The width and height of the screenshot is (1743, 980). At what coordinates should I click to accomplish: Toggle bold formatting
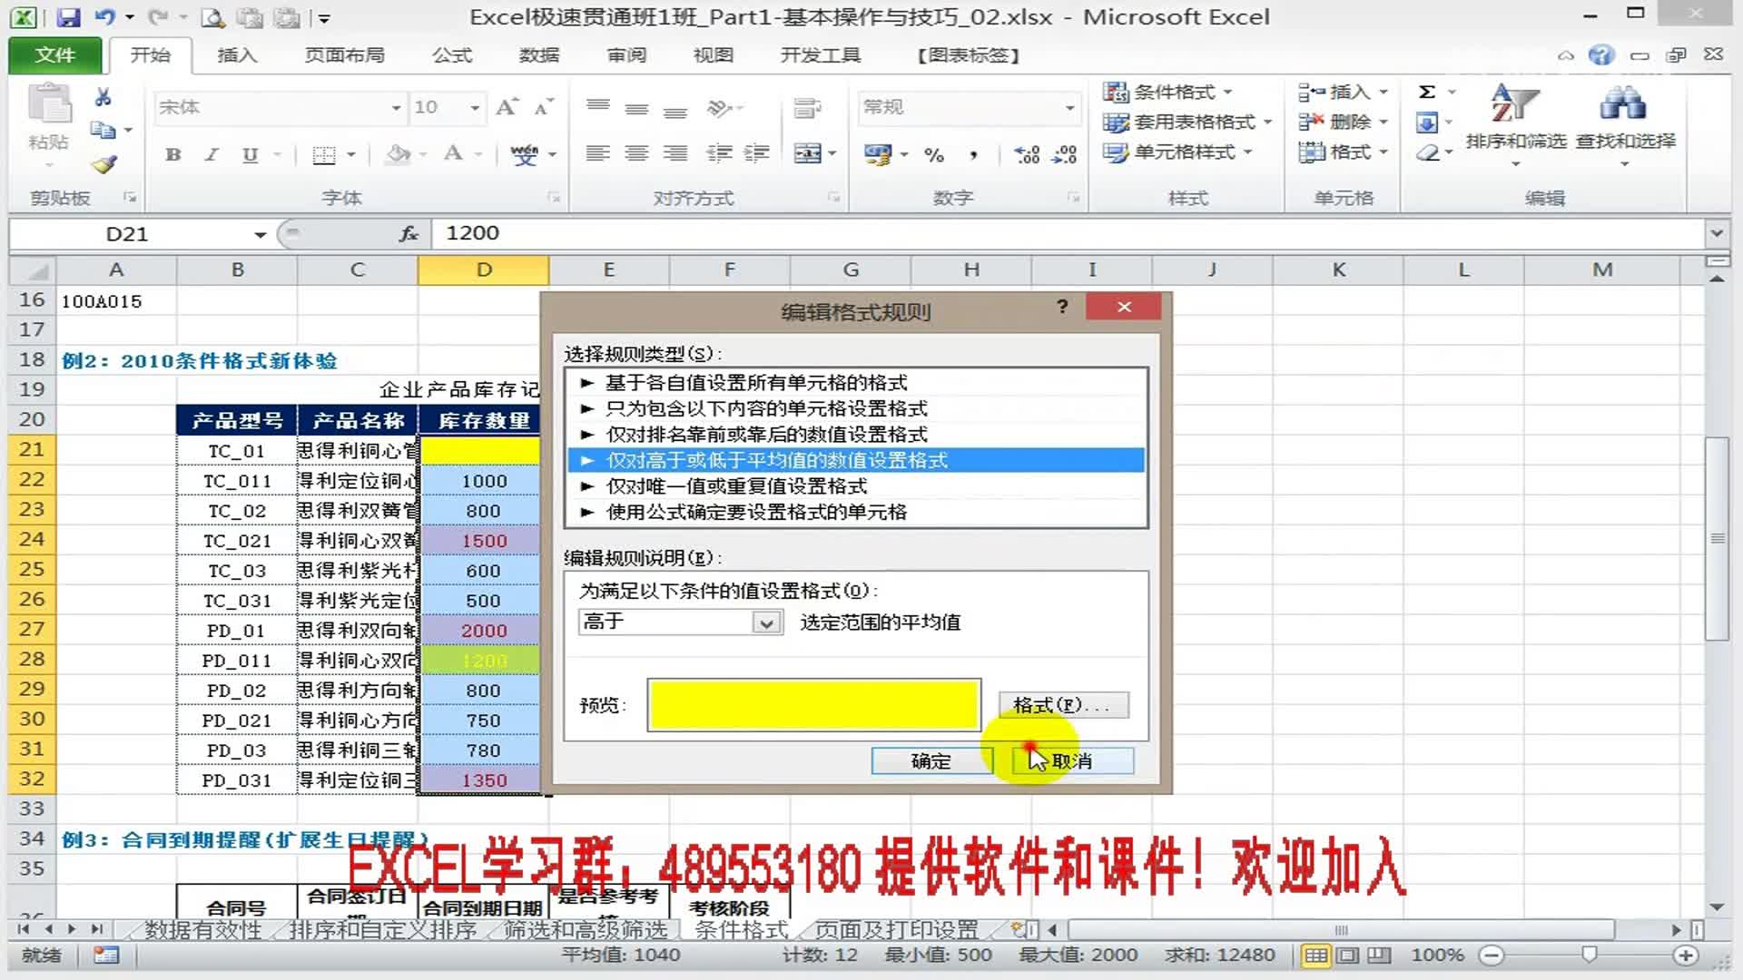tap(172, 154)
